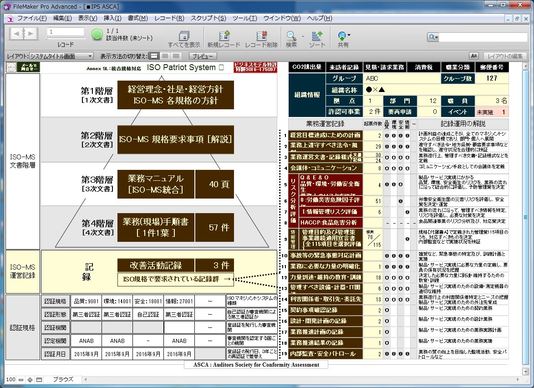Click the CO2排出量 button
This screenshot has height=388, width=534.
[x=306, y=67]
